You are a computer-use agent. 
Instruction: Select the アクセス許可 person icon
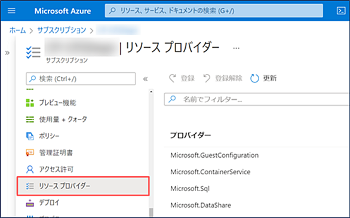click(x=30, y=170)
